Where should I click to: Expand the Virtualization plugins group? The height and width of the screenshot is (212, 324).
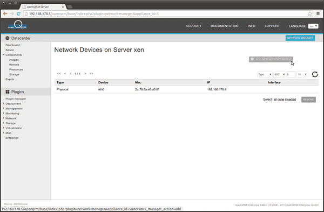tap(4, 128)
